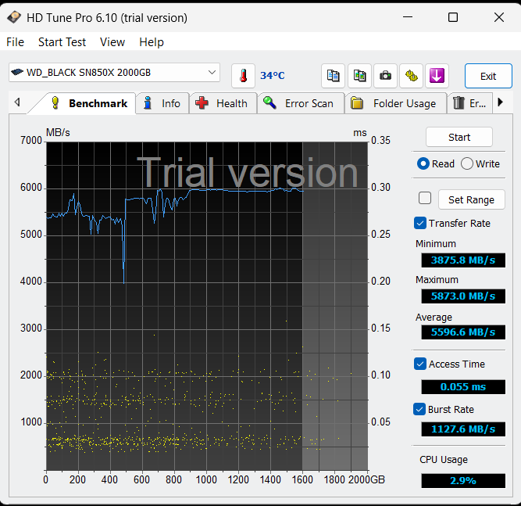Open the Help menu
Screen dimensions: 521x506
pyautogui.click(x=152, y=42)
